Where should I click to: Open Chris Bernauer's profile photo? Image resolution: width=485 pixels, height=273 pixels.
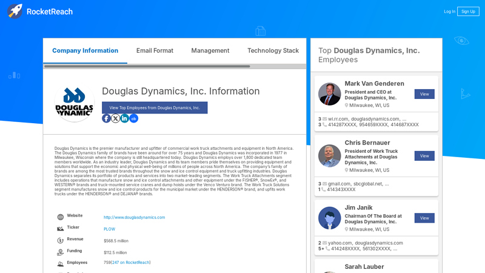[x=329, y=156]
